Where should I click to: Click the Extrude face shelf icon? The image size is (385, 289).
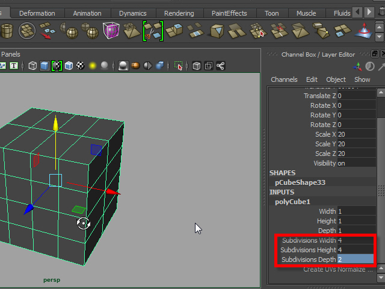click(x=174, y=31)
